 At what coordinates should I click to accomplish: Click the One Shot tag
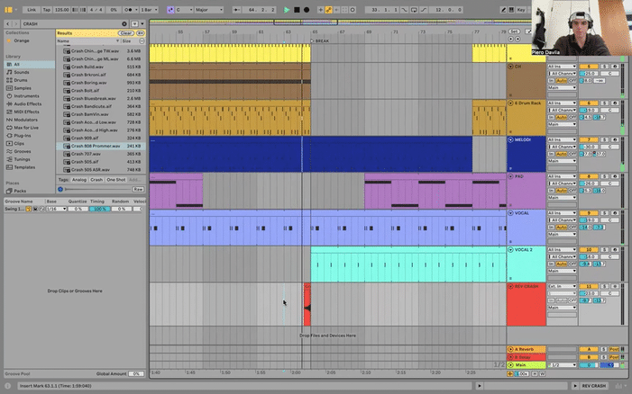[x=116, y=180]
